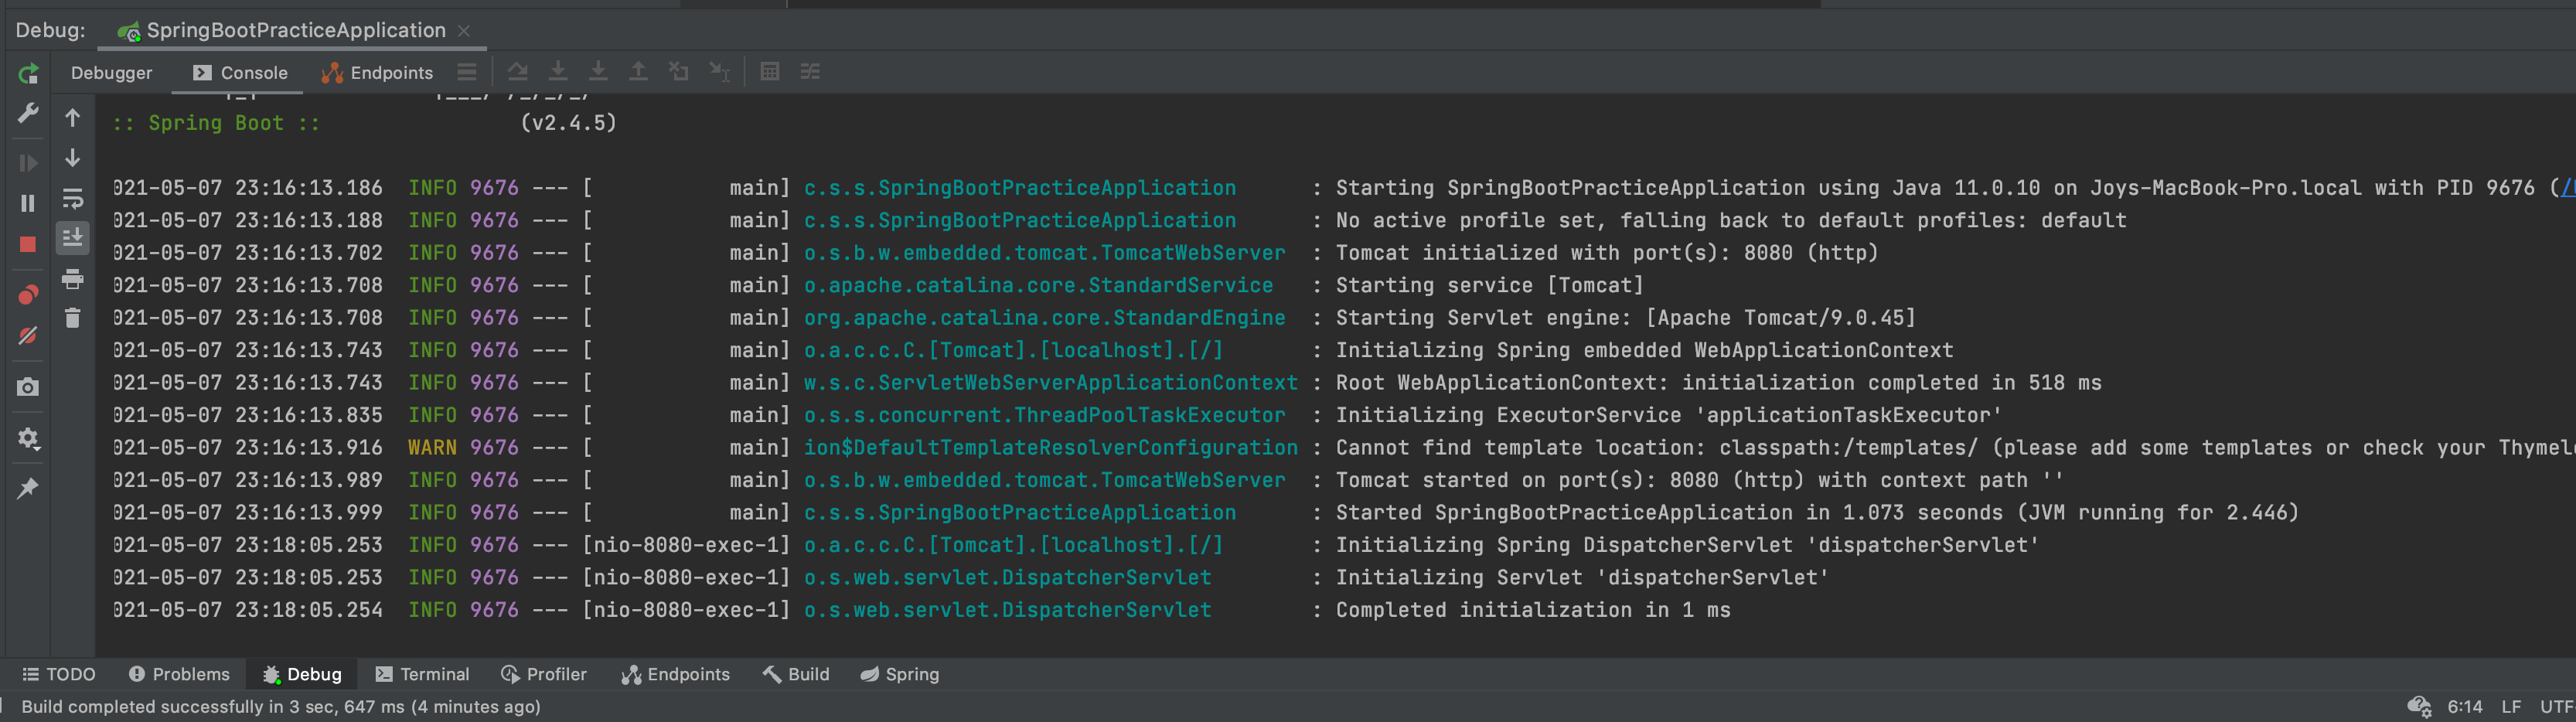Select the Console tab
The height and width of the screenshot is (722, 2576).
pos(240,73)
